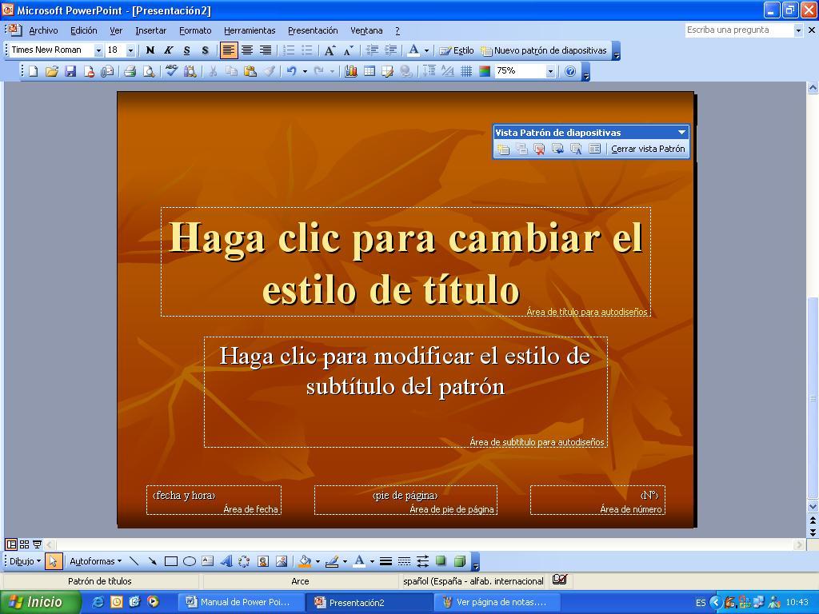Click Nuevo patrón de diapositivas button
The height and width of the screenshot is (614, 819).
tap(544, 50)
